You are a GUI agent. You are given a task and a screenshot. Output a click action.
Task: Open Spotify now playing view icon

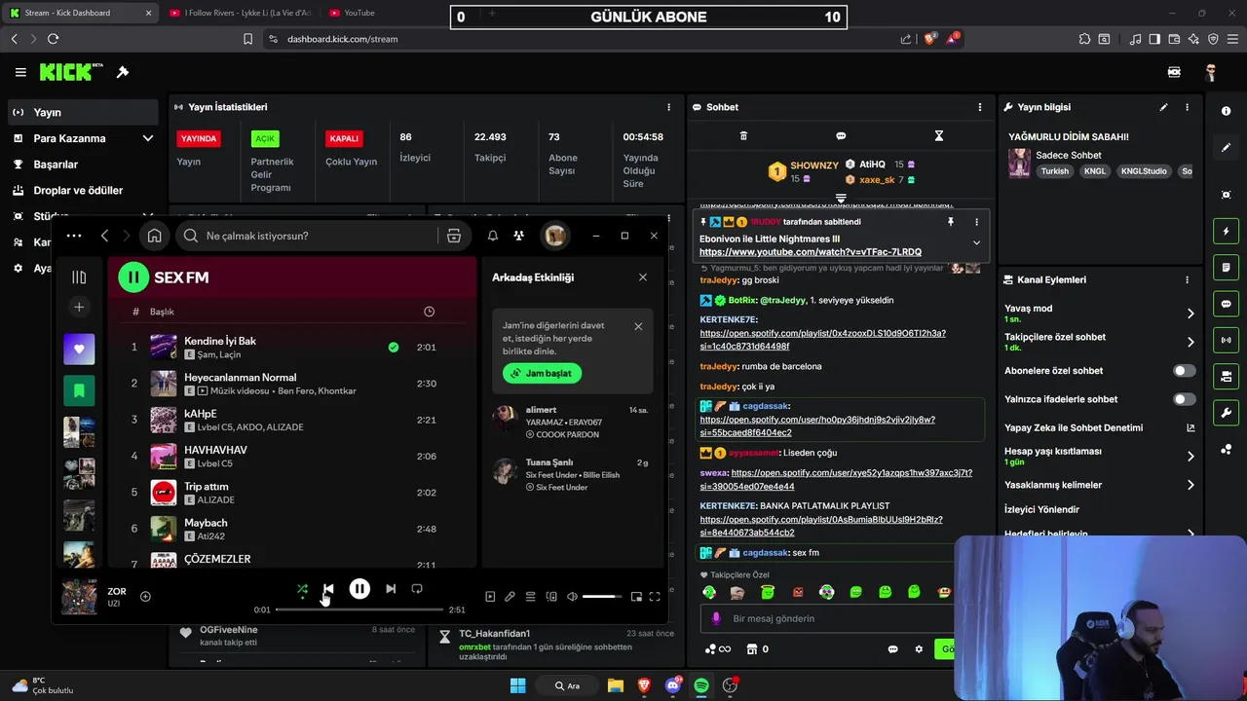(490, 597)
